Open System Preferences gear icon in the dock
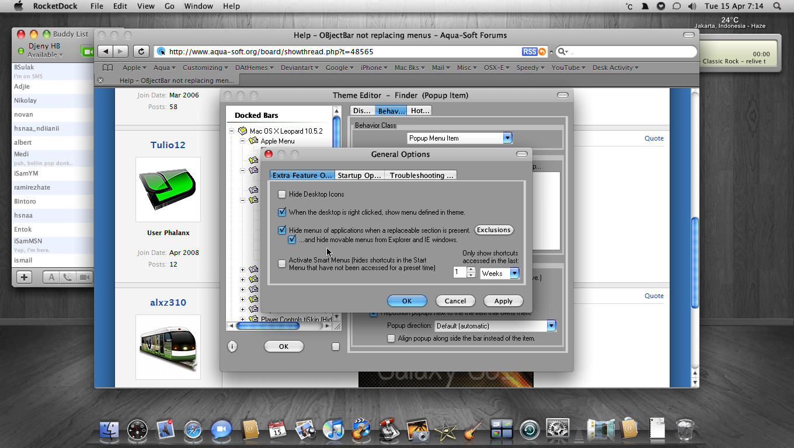This screenshot has height=448, width=794. 558,430
